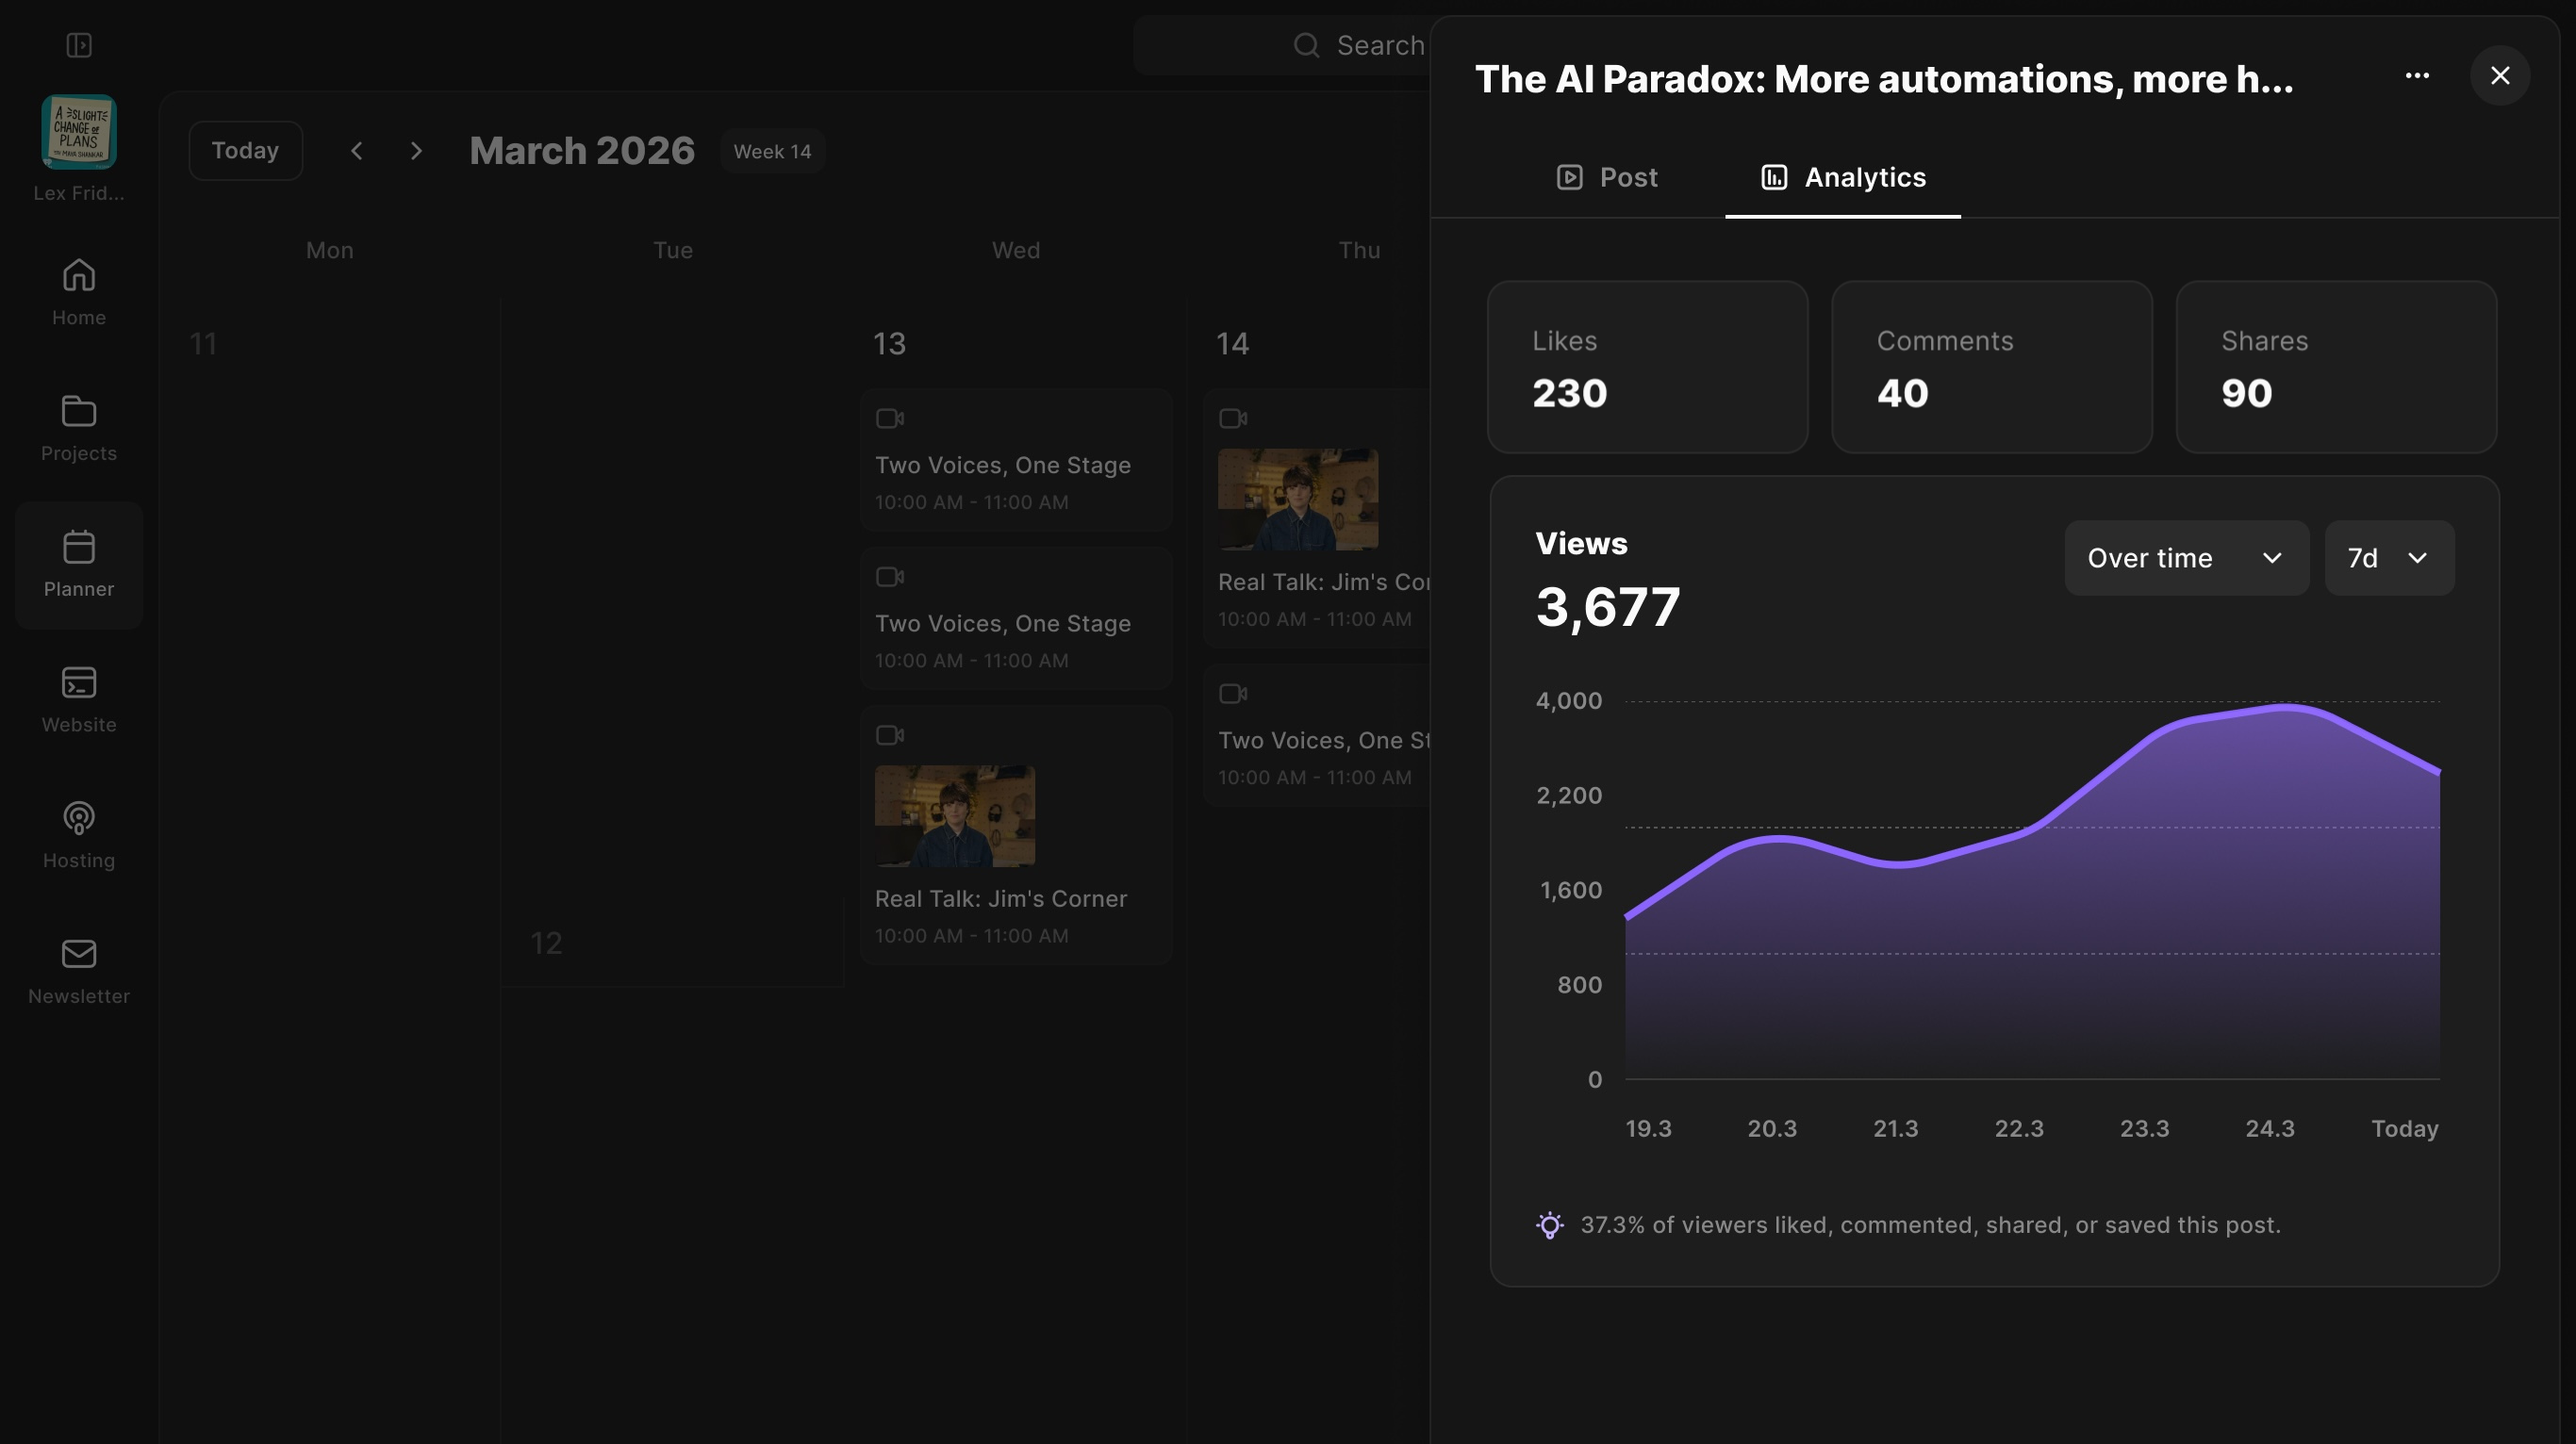Click the 19.3 date axis label
The height and width of the screenshot is (1444, 2576).
pyautogui.click(x=1648, y=1128)
